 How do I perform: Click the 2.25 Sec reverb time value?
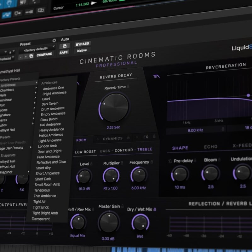[x=113, y=128]
